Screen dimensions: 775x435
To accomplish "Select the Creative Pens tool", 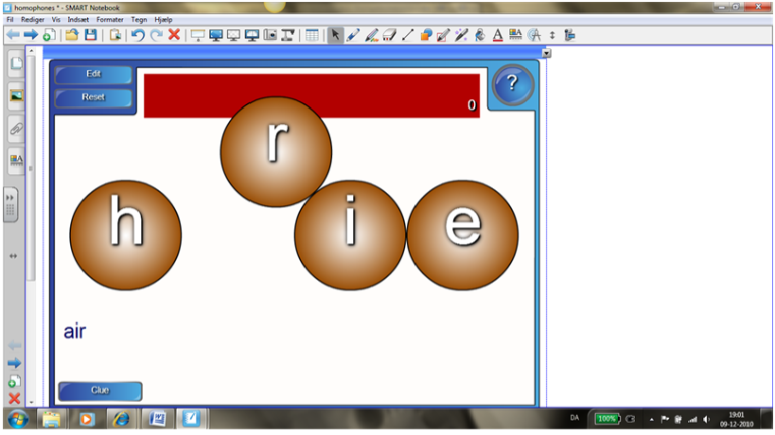I will point(372,35).
